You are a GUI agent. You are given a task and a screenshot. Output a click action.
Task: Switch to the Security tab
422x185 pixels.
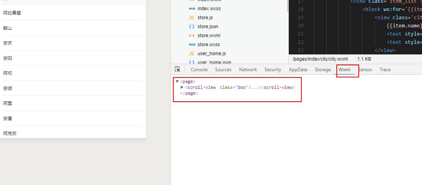point(273,70)
